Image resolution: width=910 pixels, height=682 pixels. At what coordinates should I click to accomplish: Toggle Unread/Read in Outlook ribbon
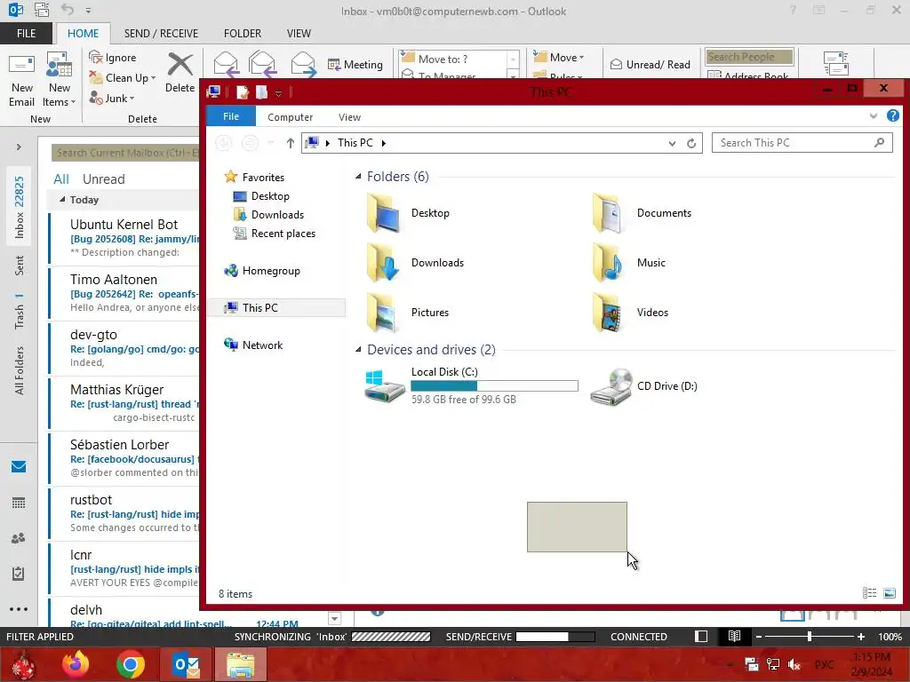tap(650, 64)
